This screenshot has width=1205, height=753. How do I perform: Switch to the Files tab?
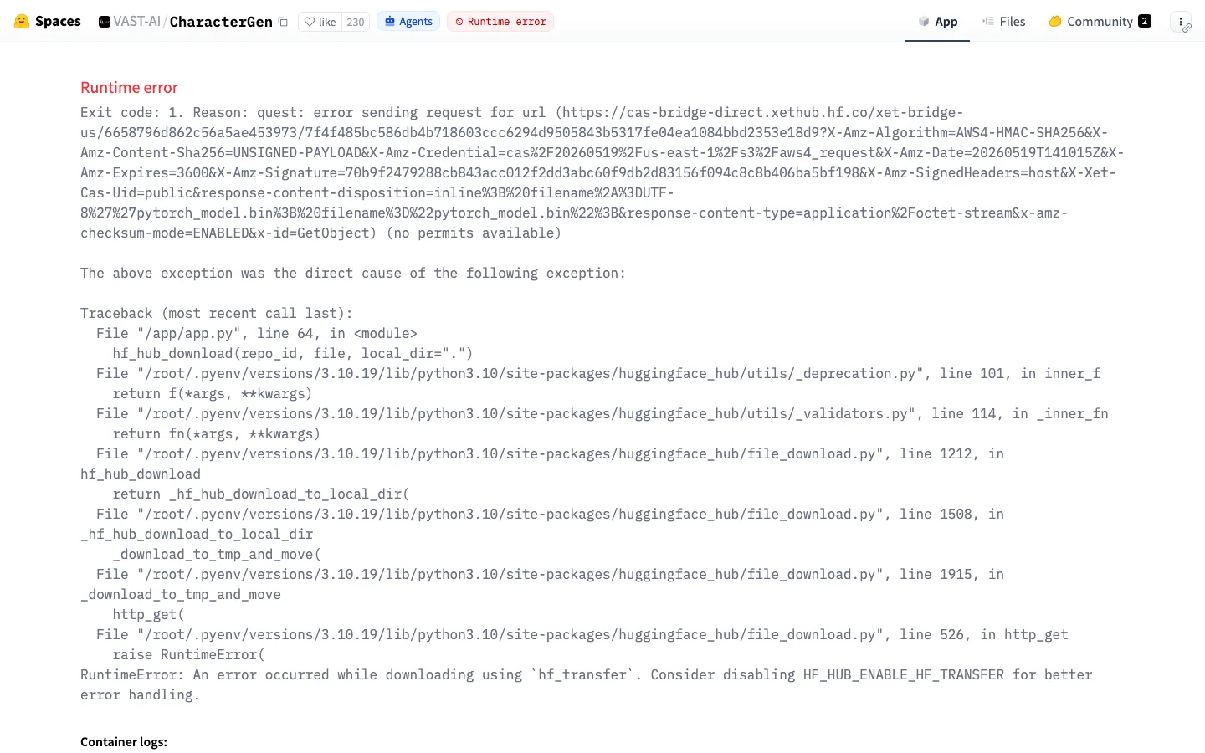click(1004, 22)
